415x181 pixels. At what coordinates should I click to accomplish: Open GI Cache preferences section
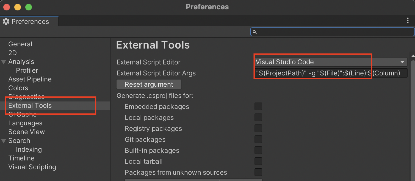[23, 114]
